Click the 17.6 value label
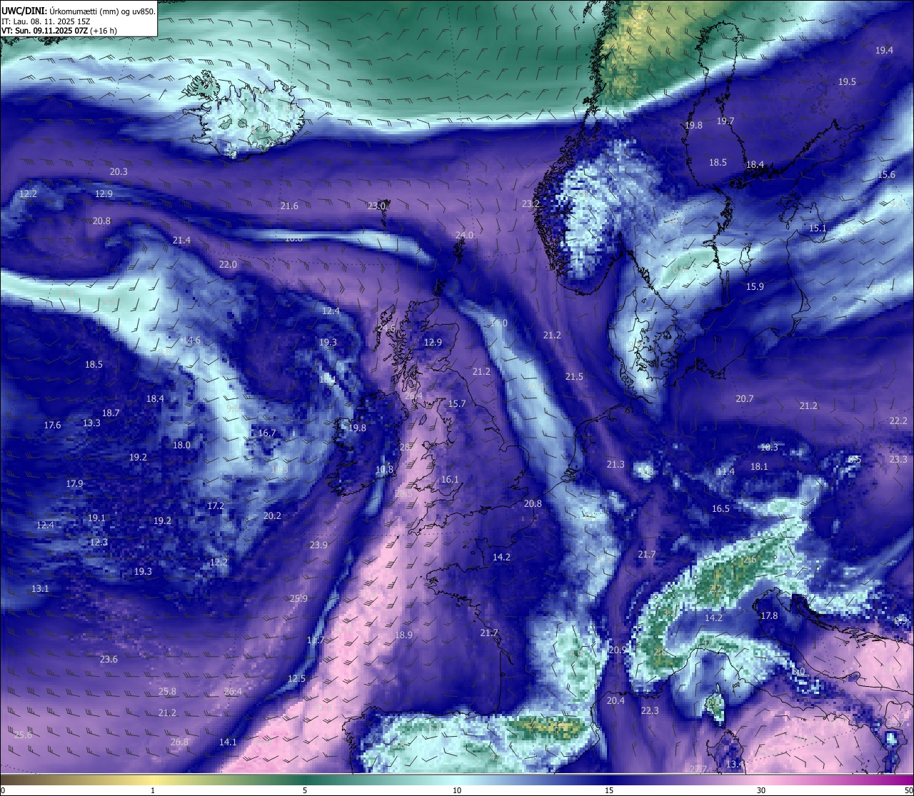 52,425
